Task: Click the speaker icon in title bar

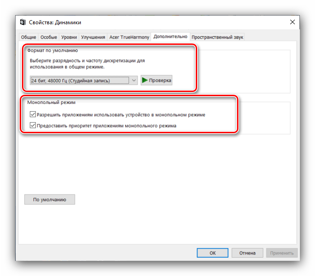Action: [23, 22]
